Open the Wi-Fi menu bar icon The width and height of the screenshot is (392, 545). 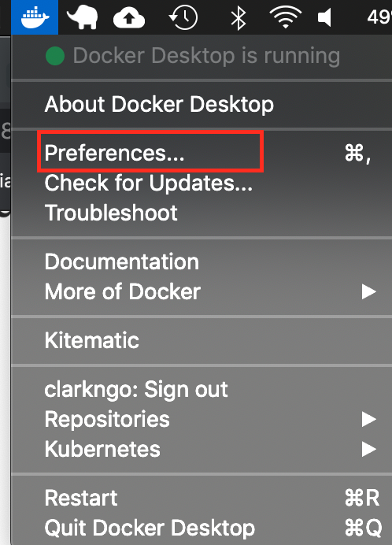coord(285,17)
